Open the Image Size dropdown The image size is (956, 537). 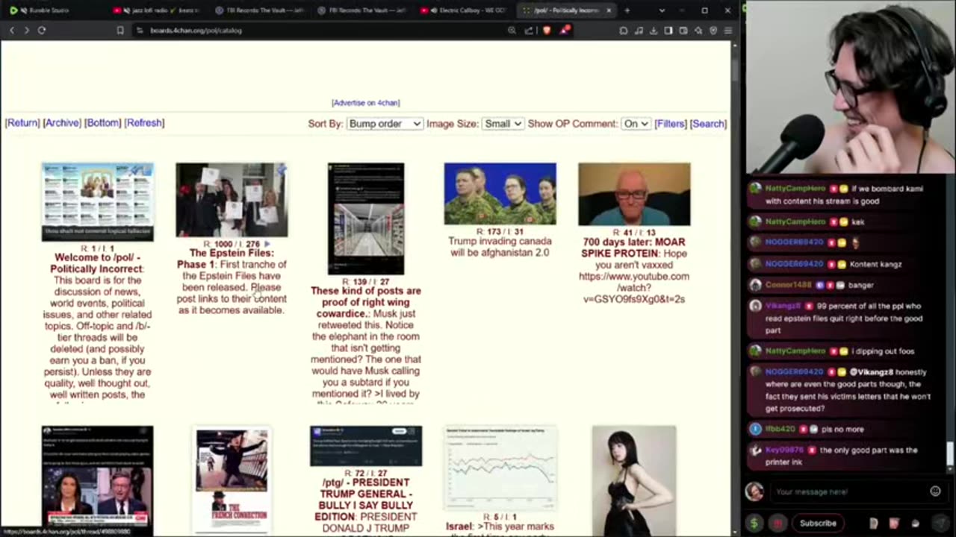(x=503, y=124)
